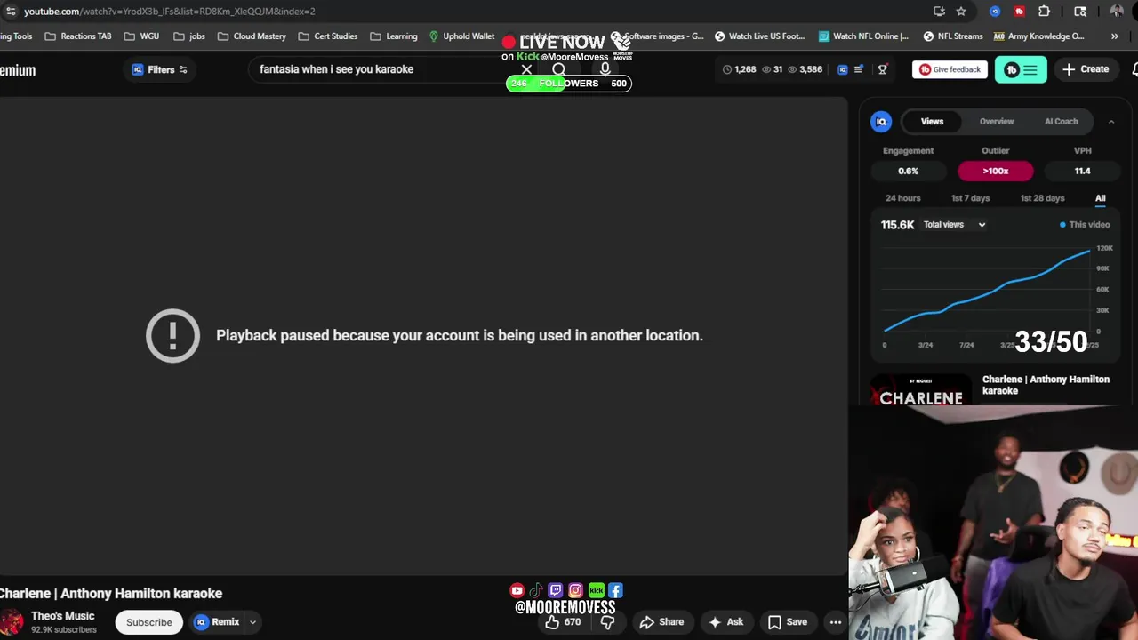Screen dimensions: 1138x640
Task: Bookmark this page with the star icon
Action: click(x=961, y=12)
